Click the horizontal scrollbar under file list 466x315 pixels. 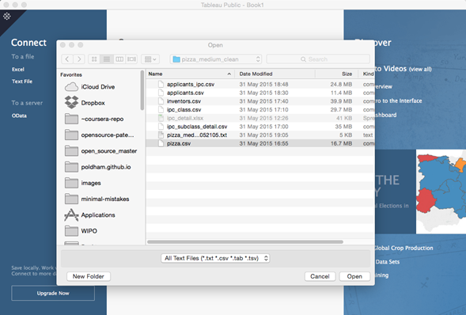(x=245, y=242)
